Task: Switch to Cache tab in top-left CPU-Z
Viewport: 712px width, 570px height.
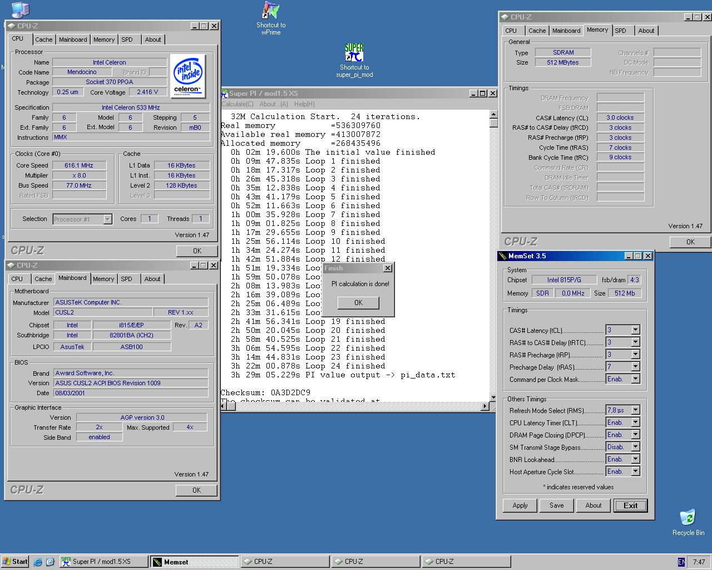Action: 44,40
